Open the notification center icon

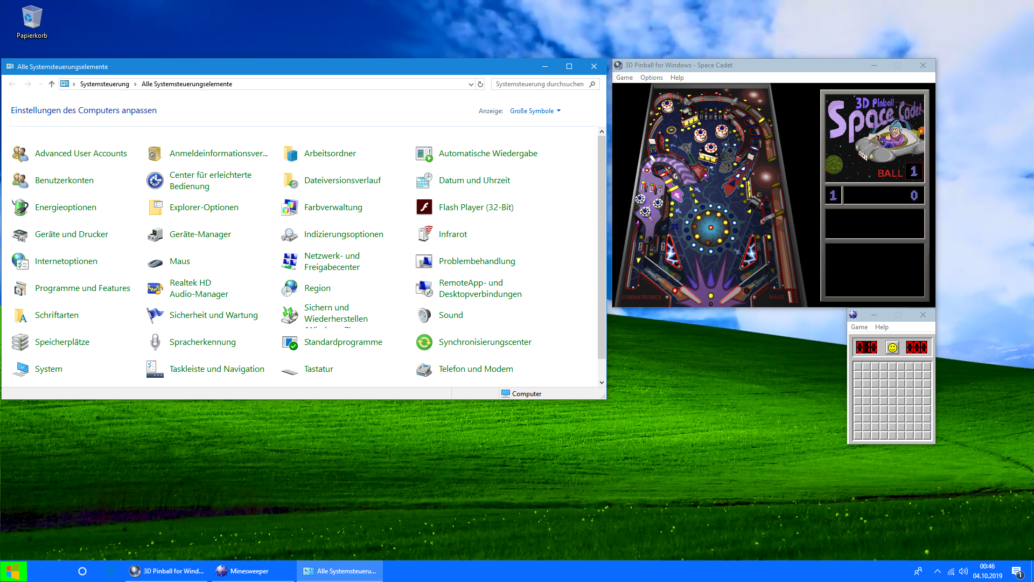click(x=1017, y=571)
